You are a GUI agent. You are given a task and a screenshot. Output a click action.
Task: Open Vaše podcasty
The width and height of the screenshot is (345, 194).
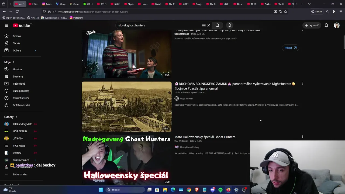(22, 91)
